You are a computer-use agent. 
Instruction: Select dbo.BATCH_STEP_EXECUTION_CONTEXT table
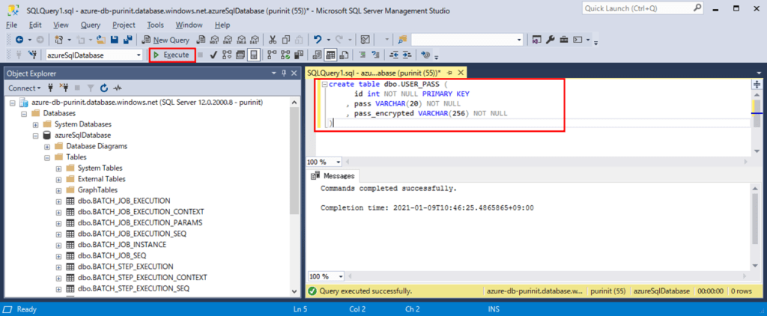tap(142, 277)
